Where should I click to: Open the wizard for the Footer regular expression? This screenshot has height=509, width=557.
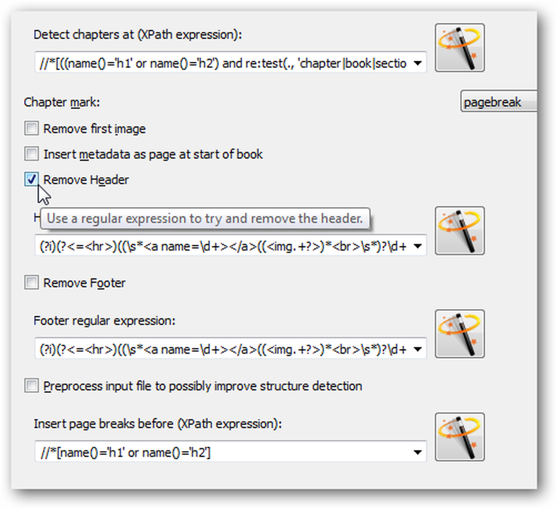tap(460, 334)
